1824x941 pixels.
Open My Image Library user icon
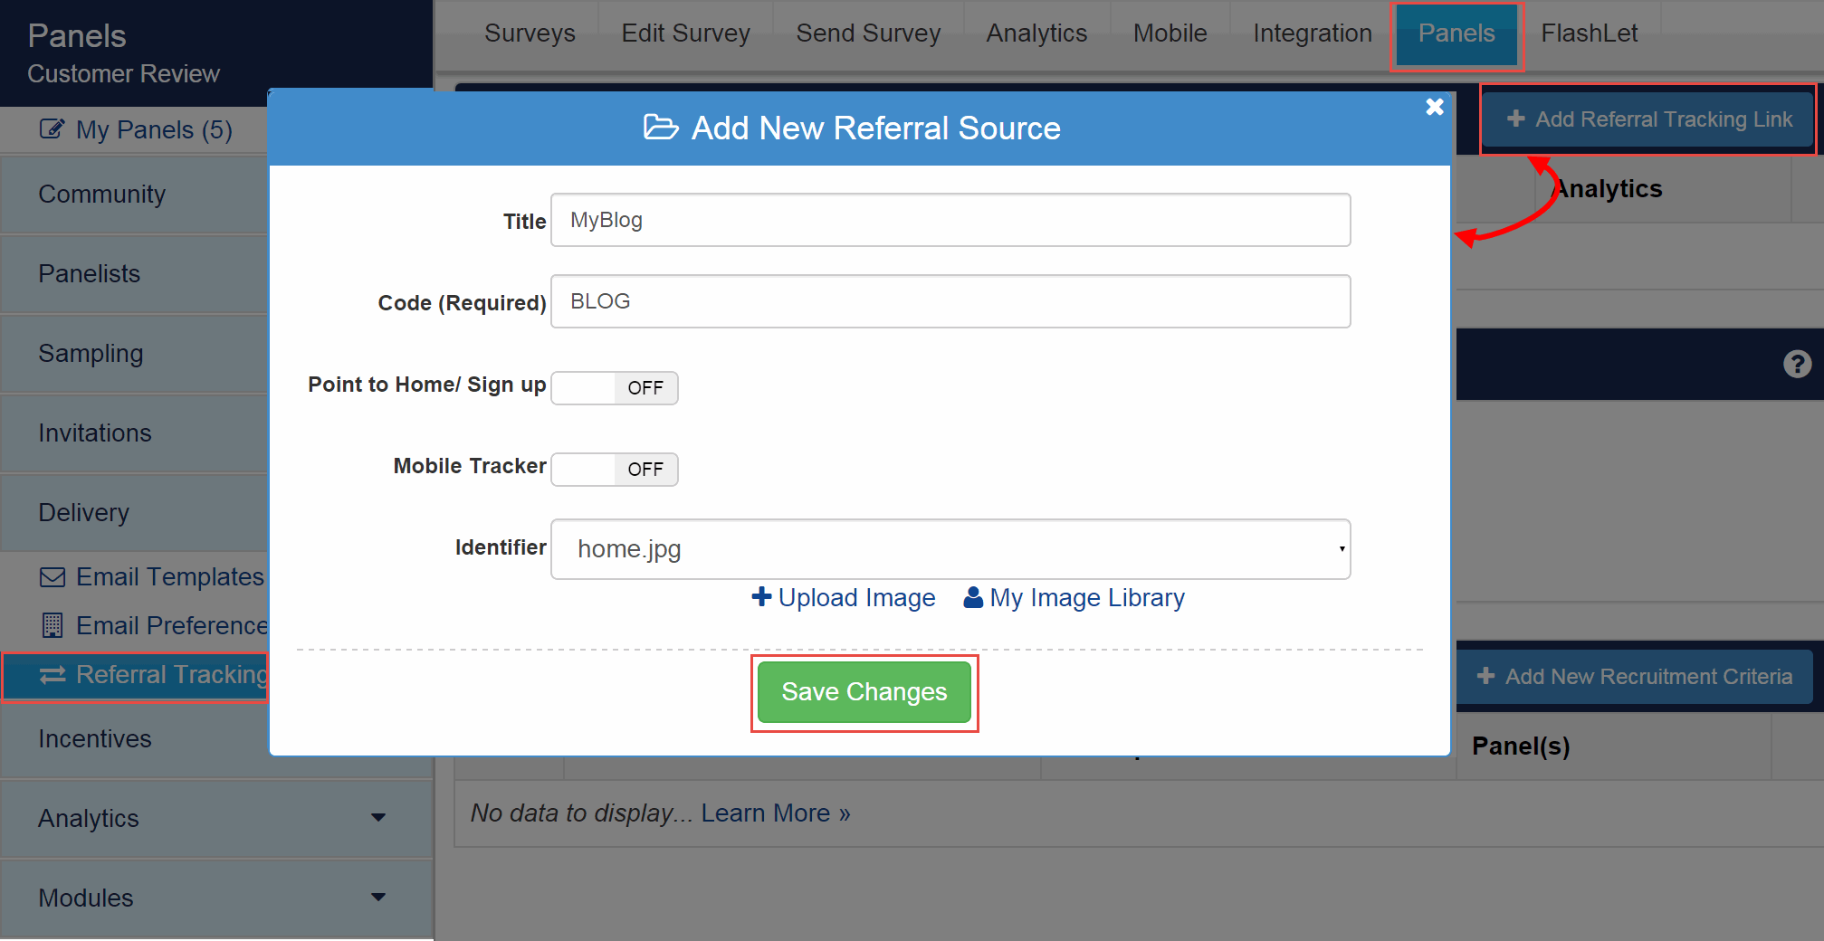click(974, 597)
